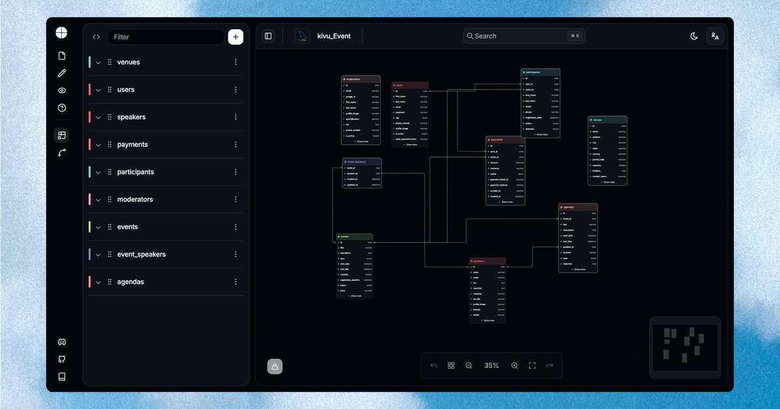Screen dimensions: 780x409
Task: Select the Relationships panel icon in sidebar
Action: coord(62,153)
